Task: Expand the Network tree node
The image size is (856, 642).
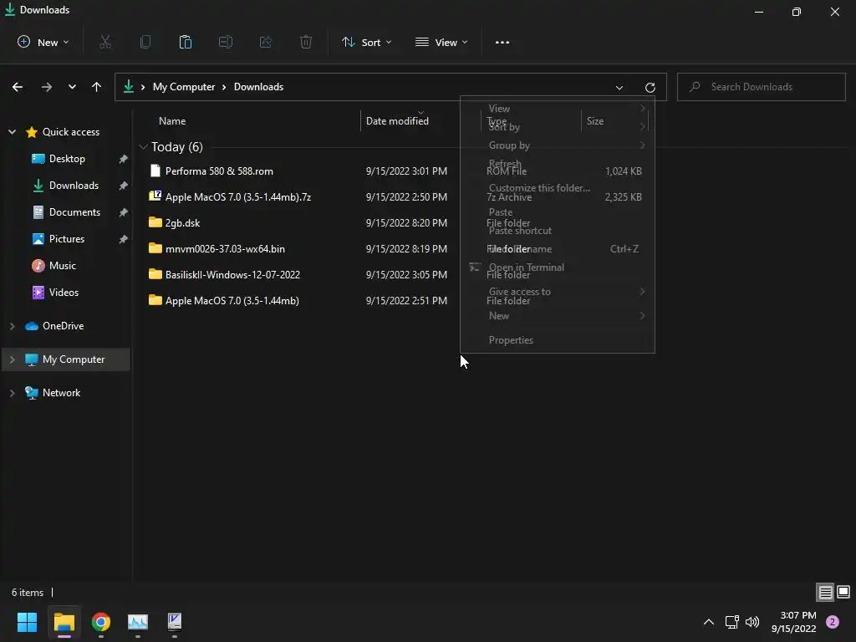Action: click(12, 393)
